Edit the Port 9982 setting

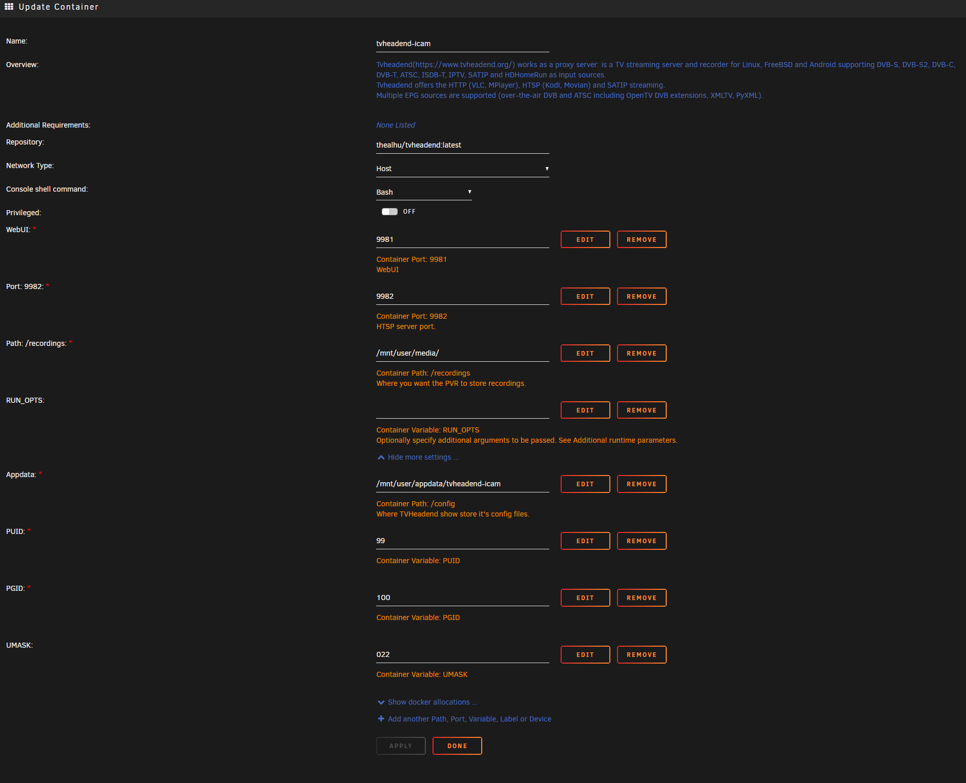pos(585,296)
